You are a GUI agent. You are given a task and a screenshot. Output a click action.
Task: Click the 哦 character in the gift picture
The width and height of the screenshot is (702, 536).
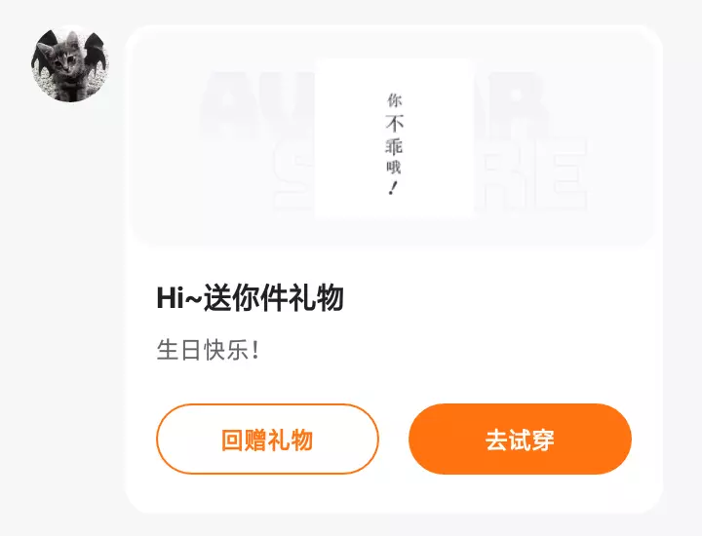[x=394, y=167]
